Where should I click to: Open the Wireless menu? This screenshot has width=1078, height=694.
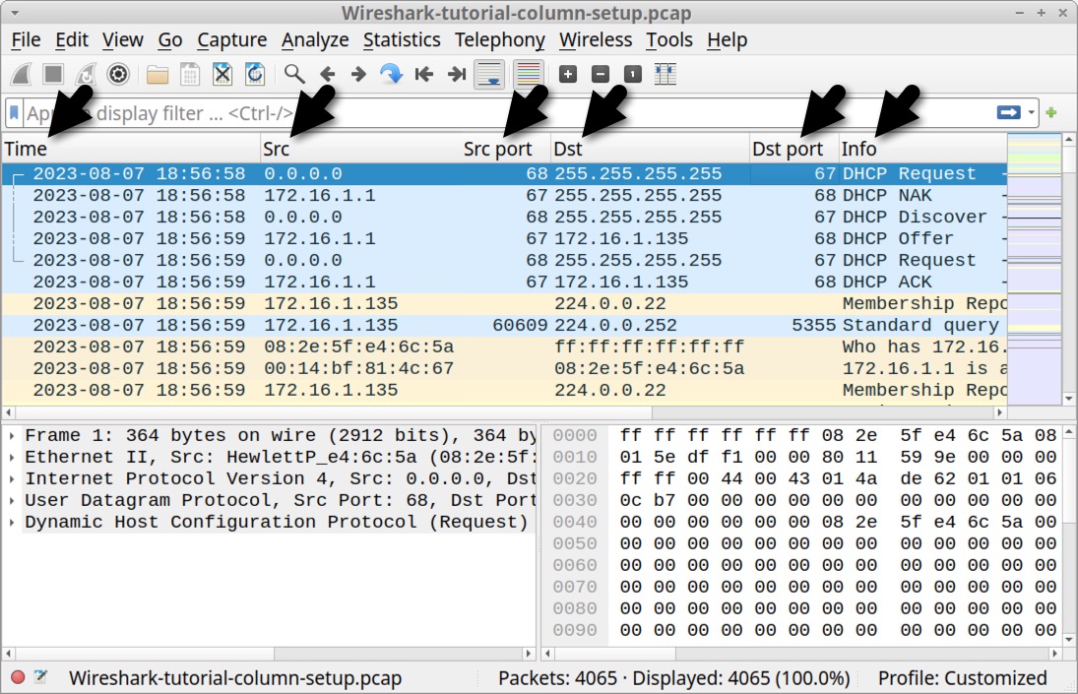[x=596, y=39]
